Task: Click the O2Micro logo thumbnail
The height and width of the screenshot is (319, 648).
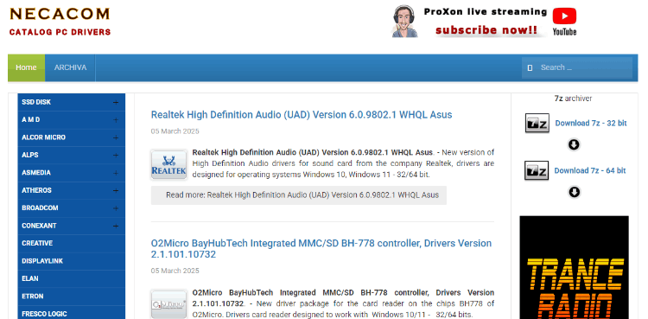Action: [x=168, y=304]
